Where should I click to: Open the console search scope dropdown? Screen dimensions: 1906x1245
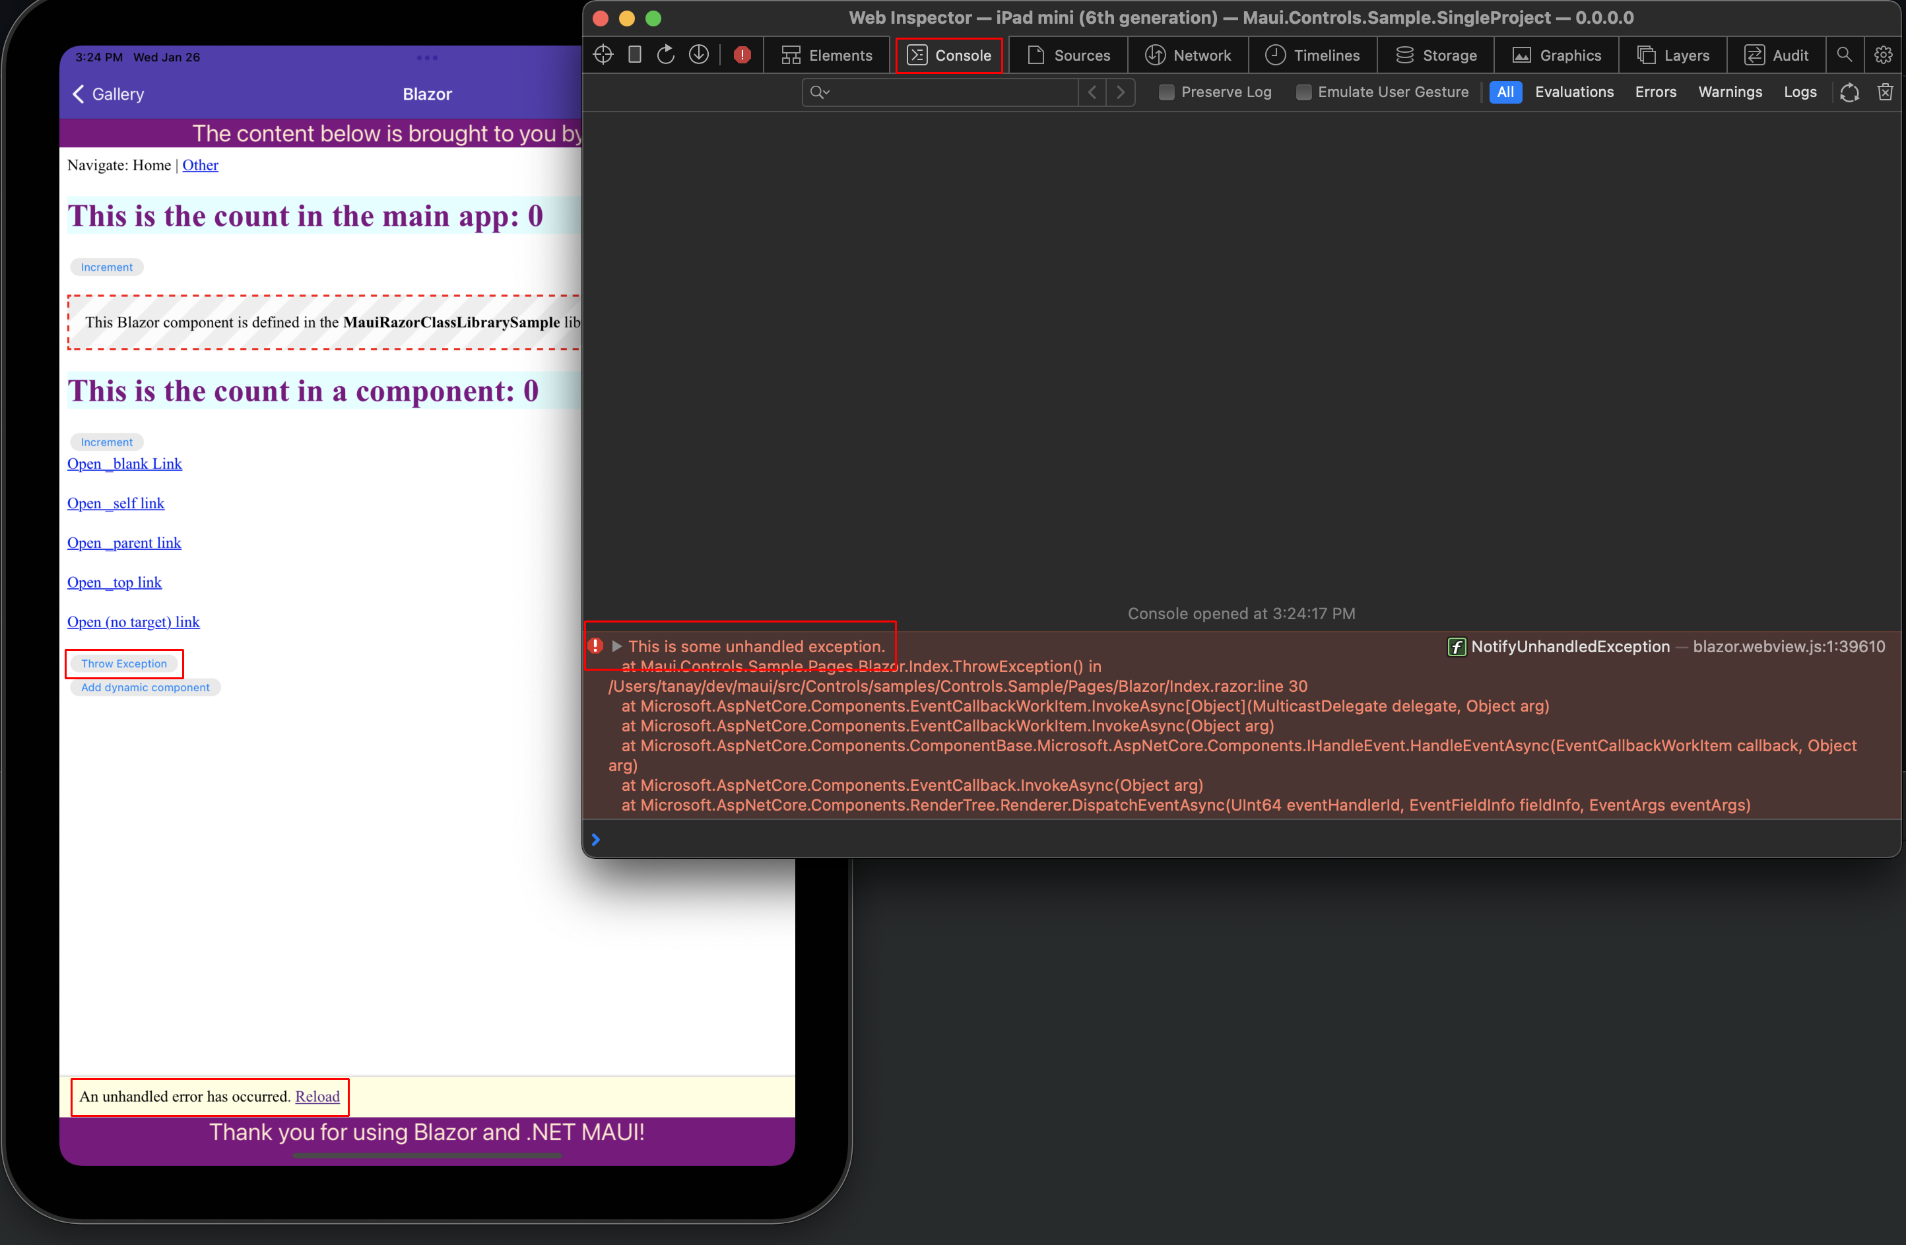point(819,92)
